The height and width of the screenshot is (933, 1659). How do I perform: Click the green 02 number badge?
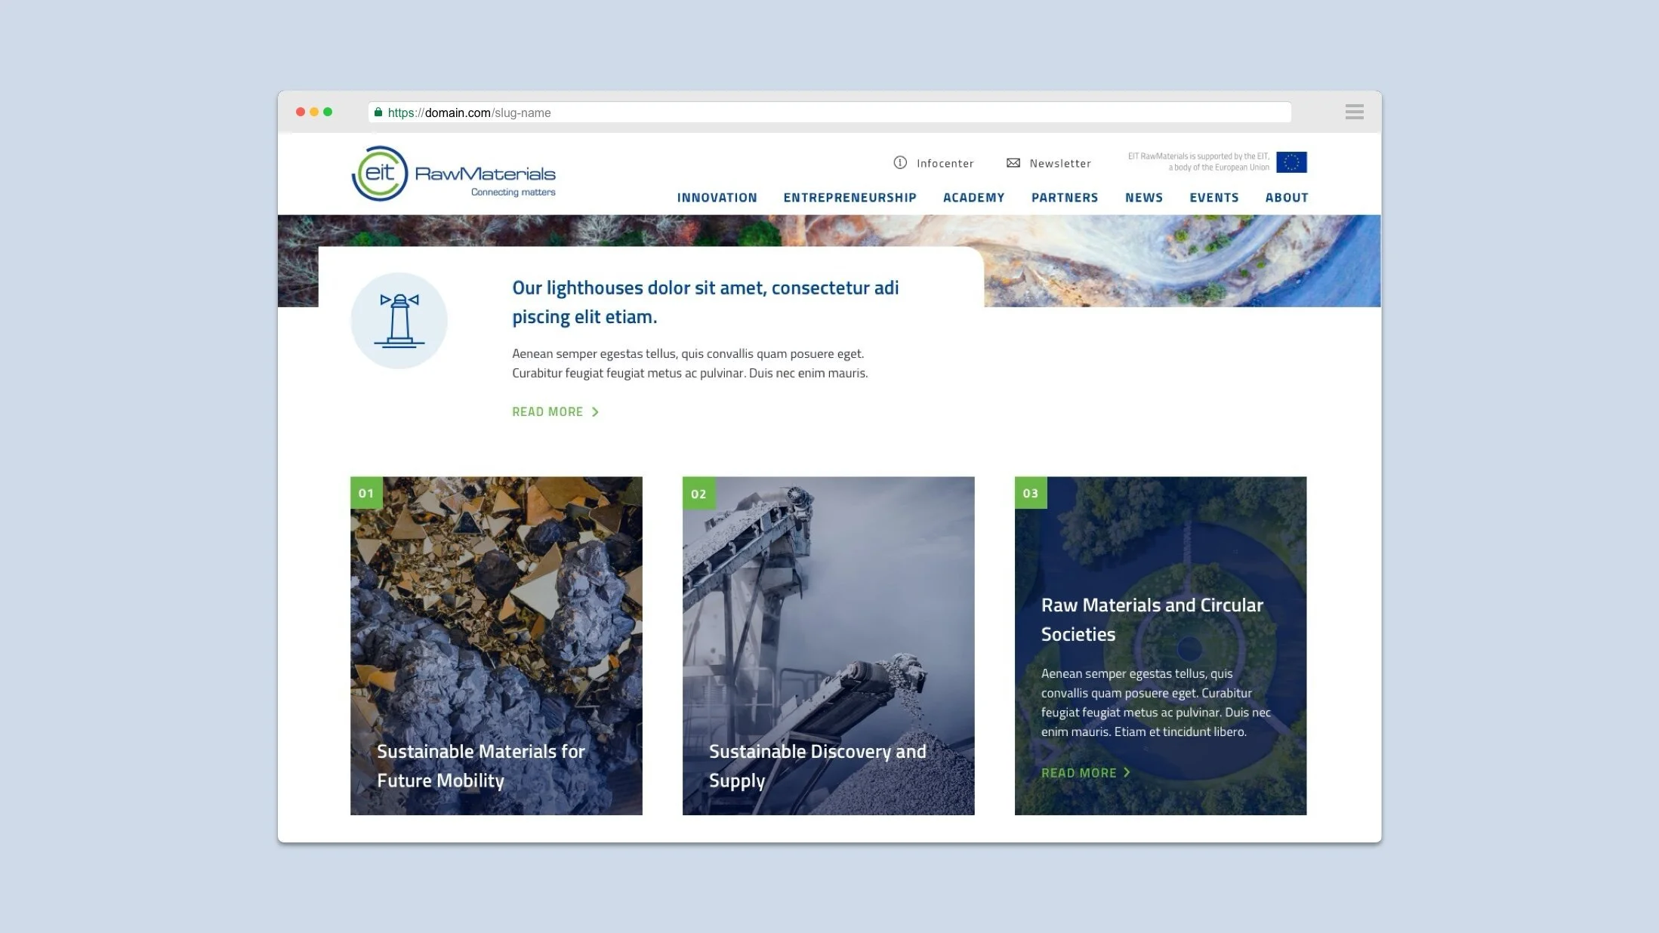[698, 494]
